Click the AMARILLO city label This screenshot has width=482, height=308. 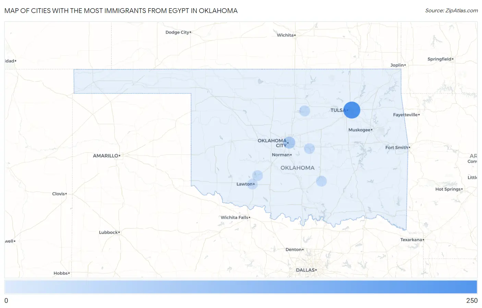pos(106,156)
